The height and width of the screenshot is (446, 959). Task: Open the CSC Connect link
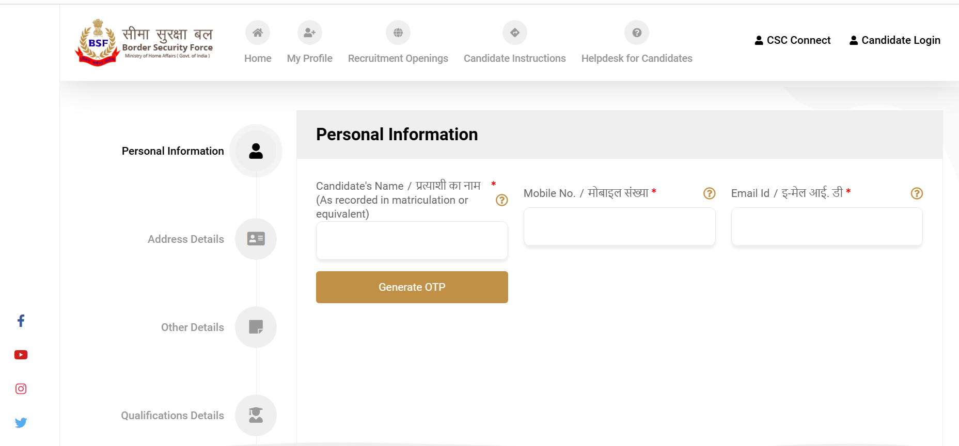[x=793, y=40]
